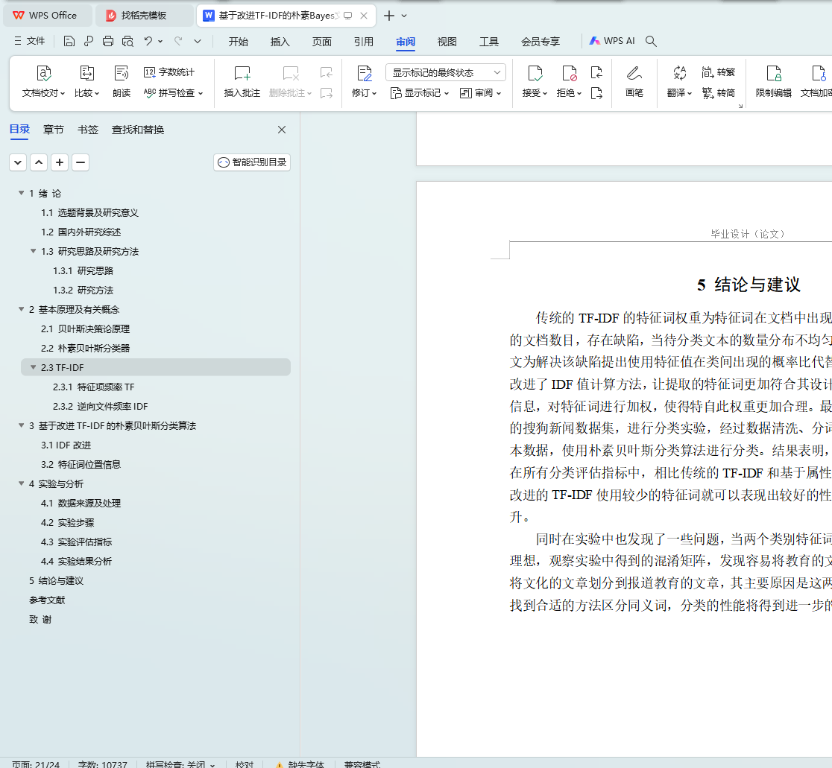Toggle 拼写检查 status in the status bar
The height and width of the screenshot is (768, 832).
point(180,764)
